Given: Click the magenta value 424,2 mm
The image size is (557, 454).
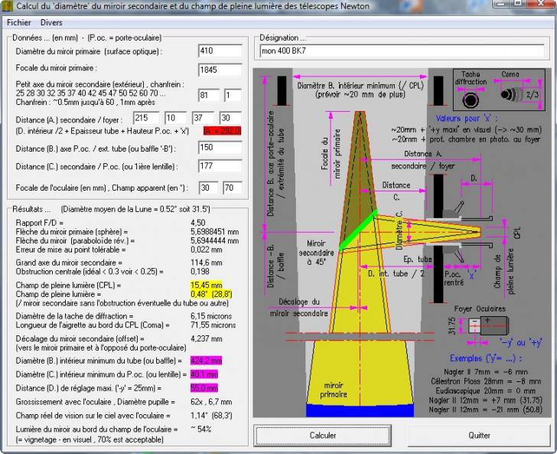Looking at the screenshot, I should tap(206, 361).
